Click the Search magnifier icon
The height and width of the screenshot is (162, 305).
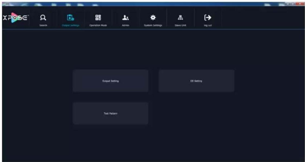[43, 18]
